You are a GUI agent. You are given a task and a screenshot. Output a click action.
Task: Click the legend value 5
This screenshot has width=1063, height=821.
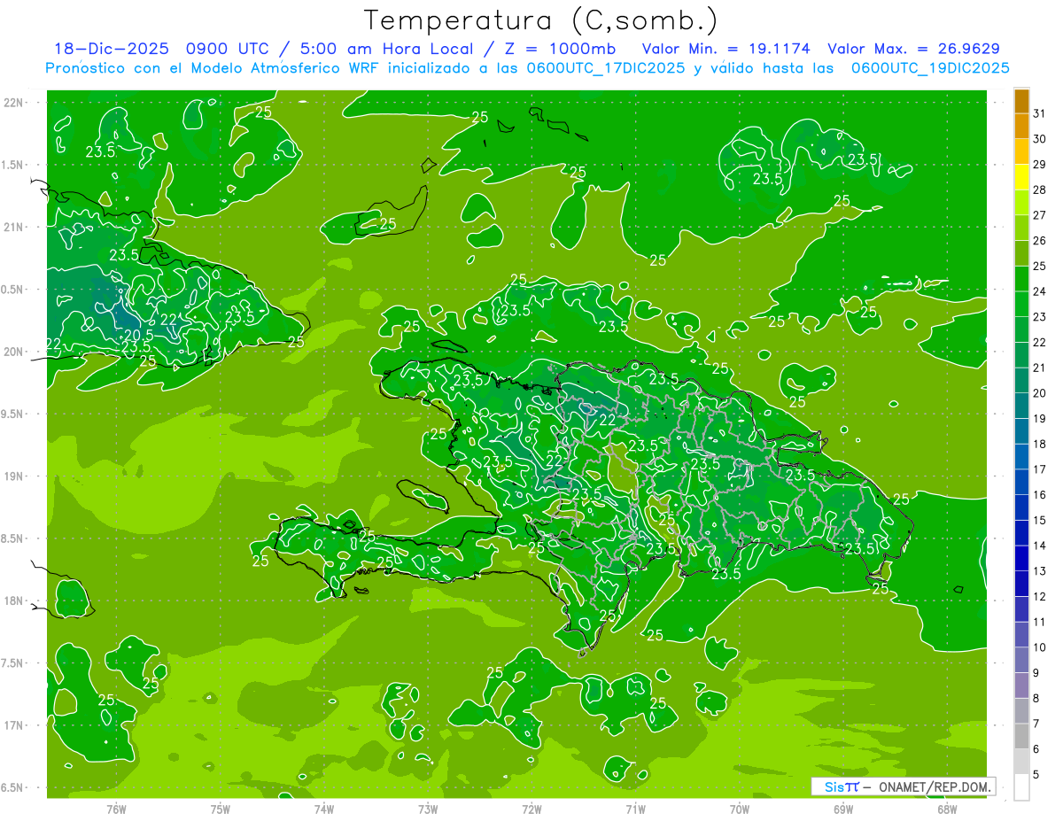(x=1036, y=775)
